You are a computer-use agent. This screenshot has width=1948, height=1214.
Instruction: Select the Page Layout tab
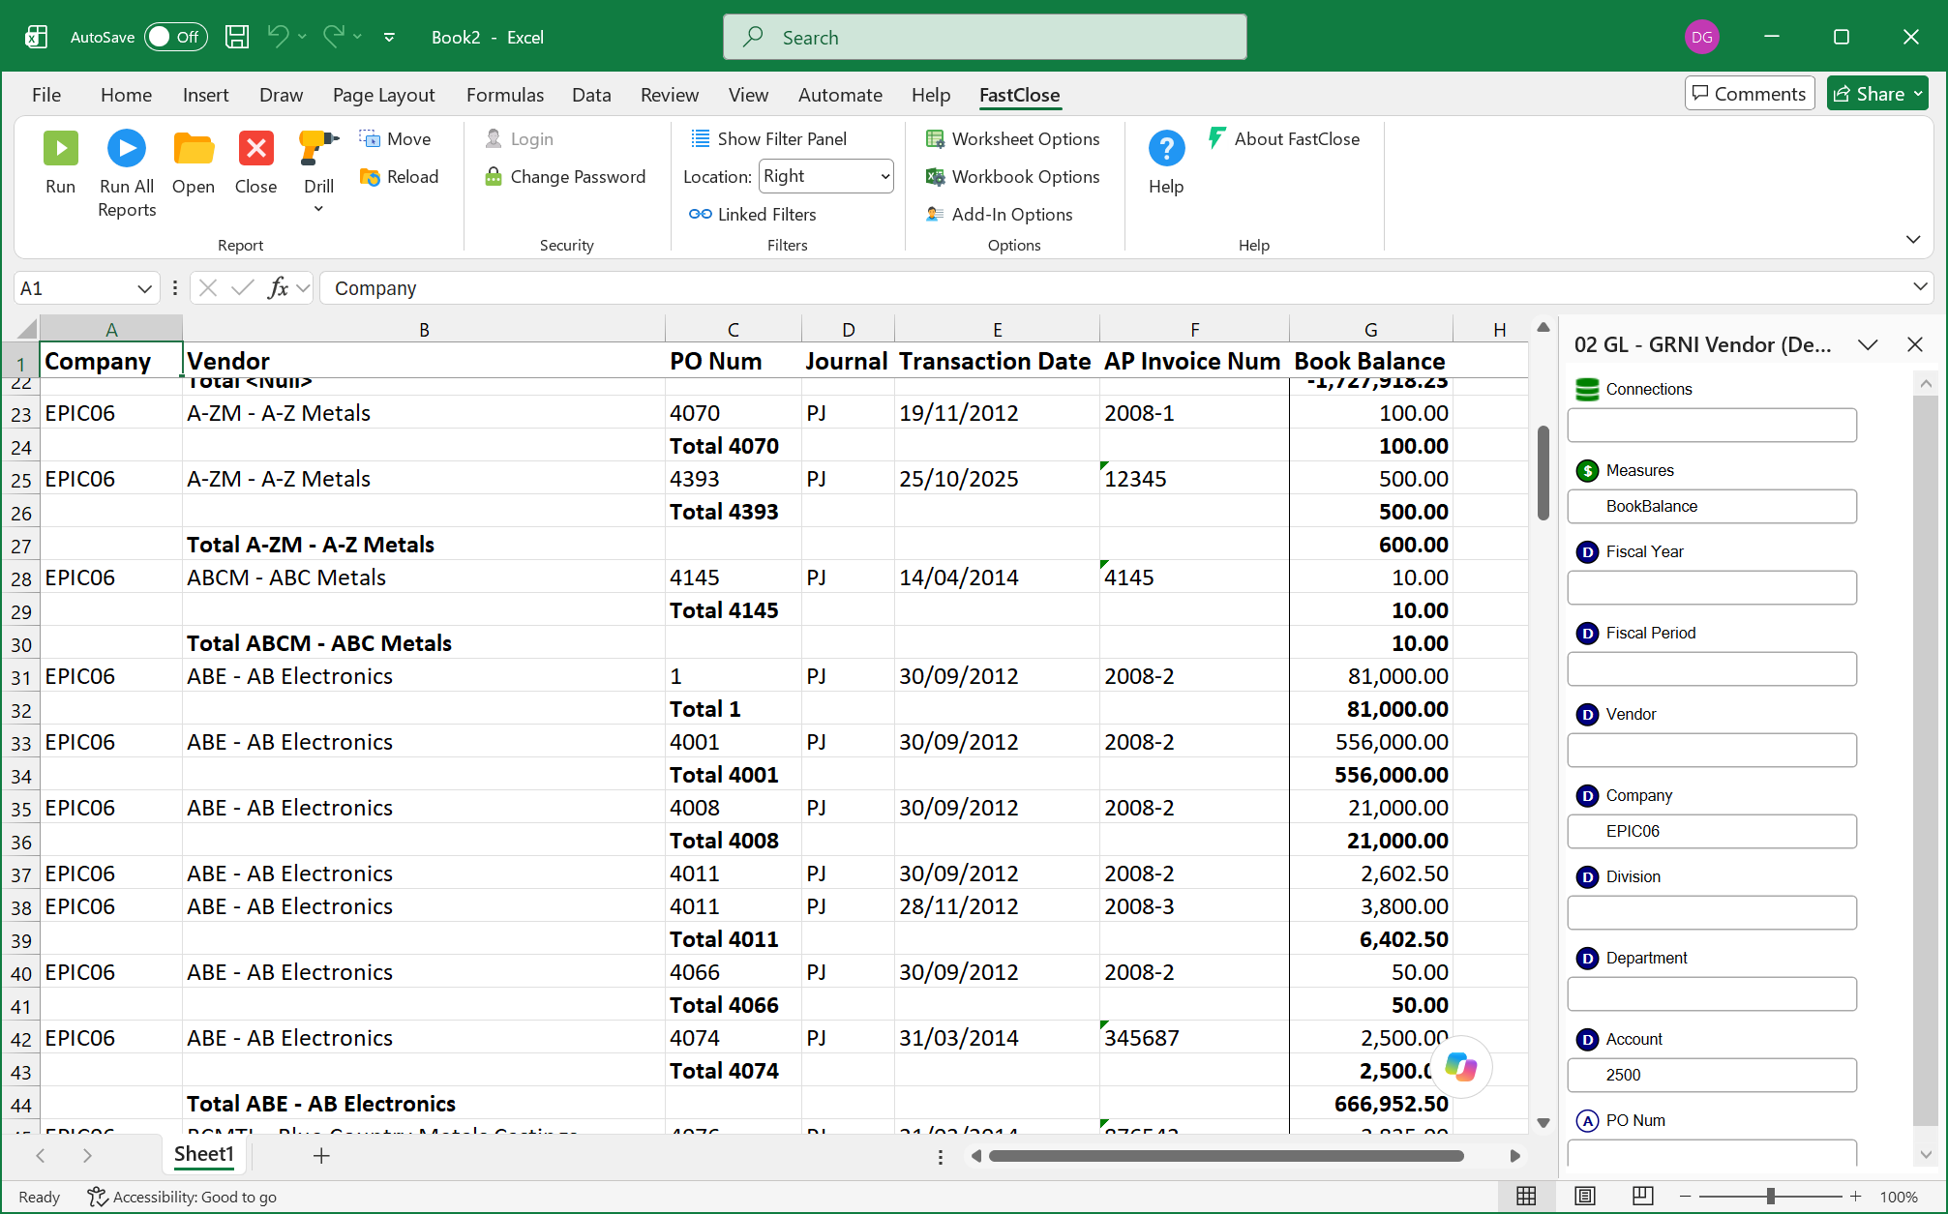point(383,95)
